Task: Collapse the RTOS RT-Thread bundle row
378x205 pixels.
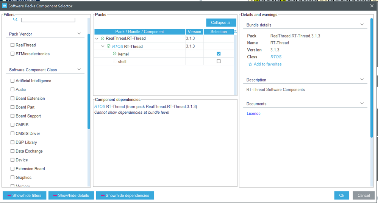Action: coord(103,46)
